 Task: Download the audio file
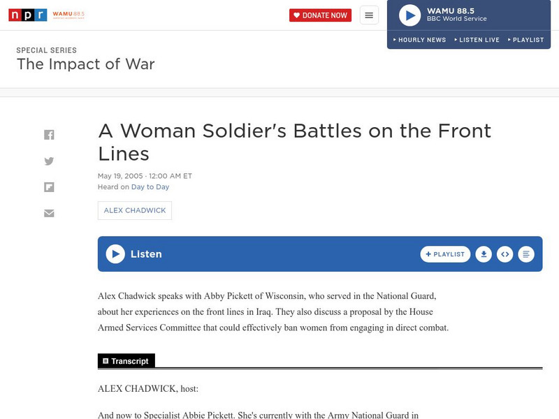point(486,254)
